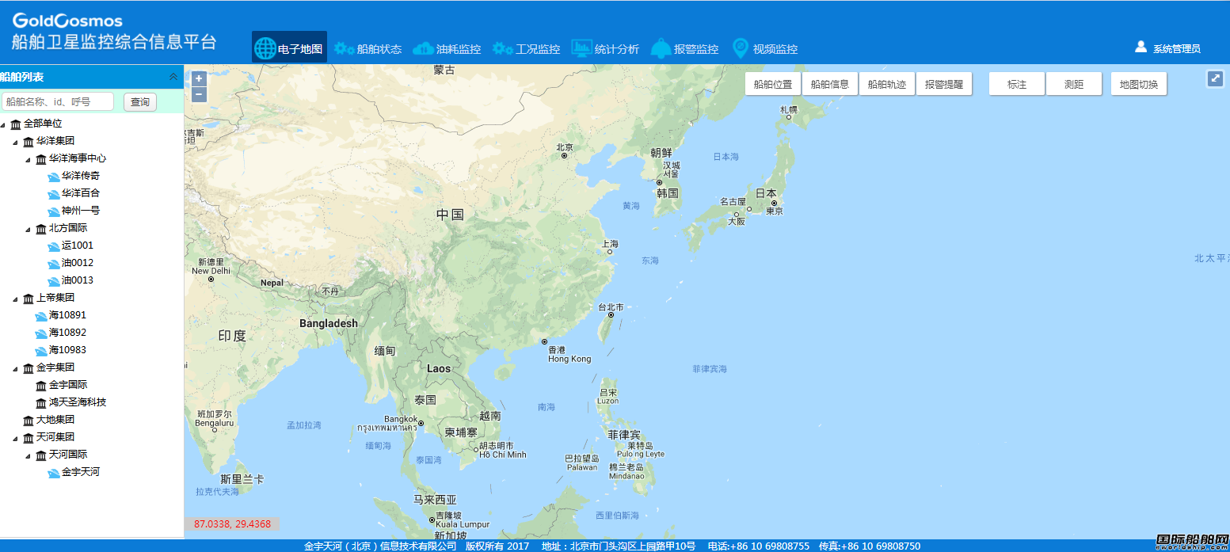The image size is (1230, 552).
Task: Click the 查询 search button
Action: (140, 102)
